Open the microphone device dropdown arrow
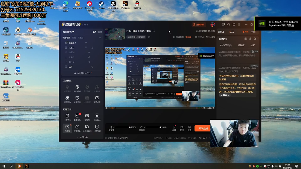The height and width of the screenshot is (169, 301). click(114, 127)
